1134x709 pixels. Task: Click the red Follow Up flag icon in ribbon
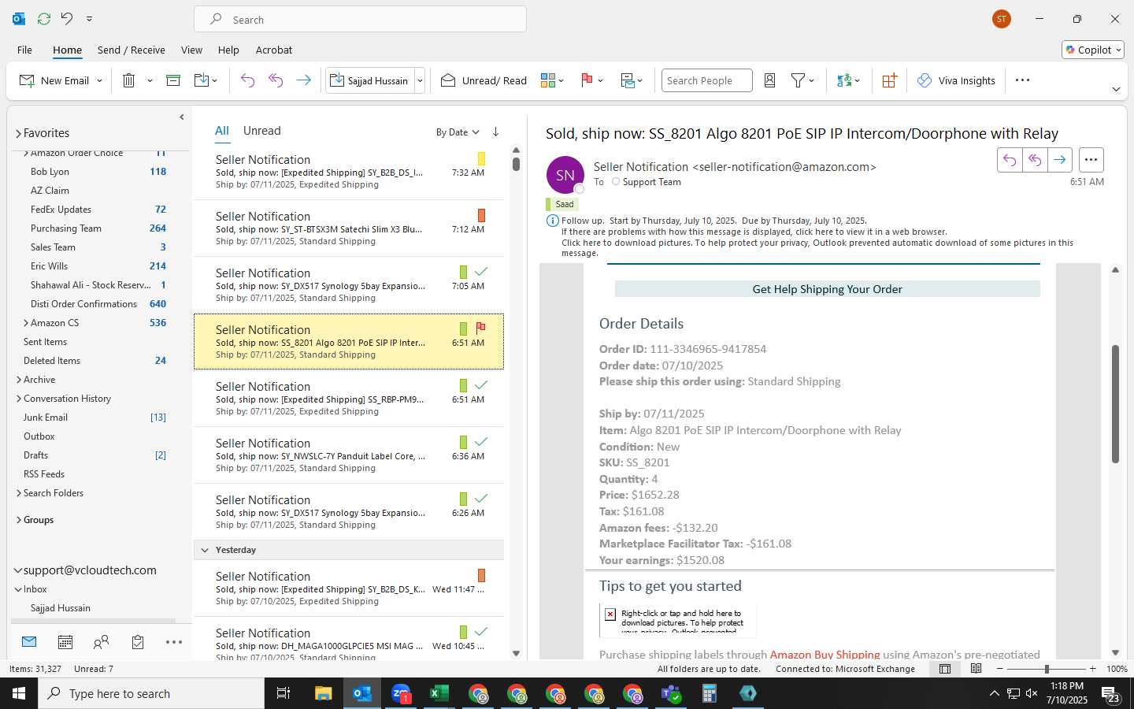(x=587, y=80)
